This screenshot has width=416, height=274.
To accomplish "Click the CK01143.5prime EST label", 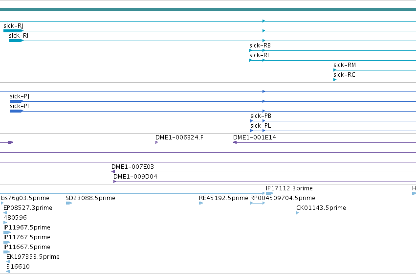I will click(x=321, y=208).
